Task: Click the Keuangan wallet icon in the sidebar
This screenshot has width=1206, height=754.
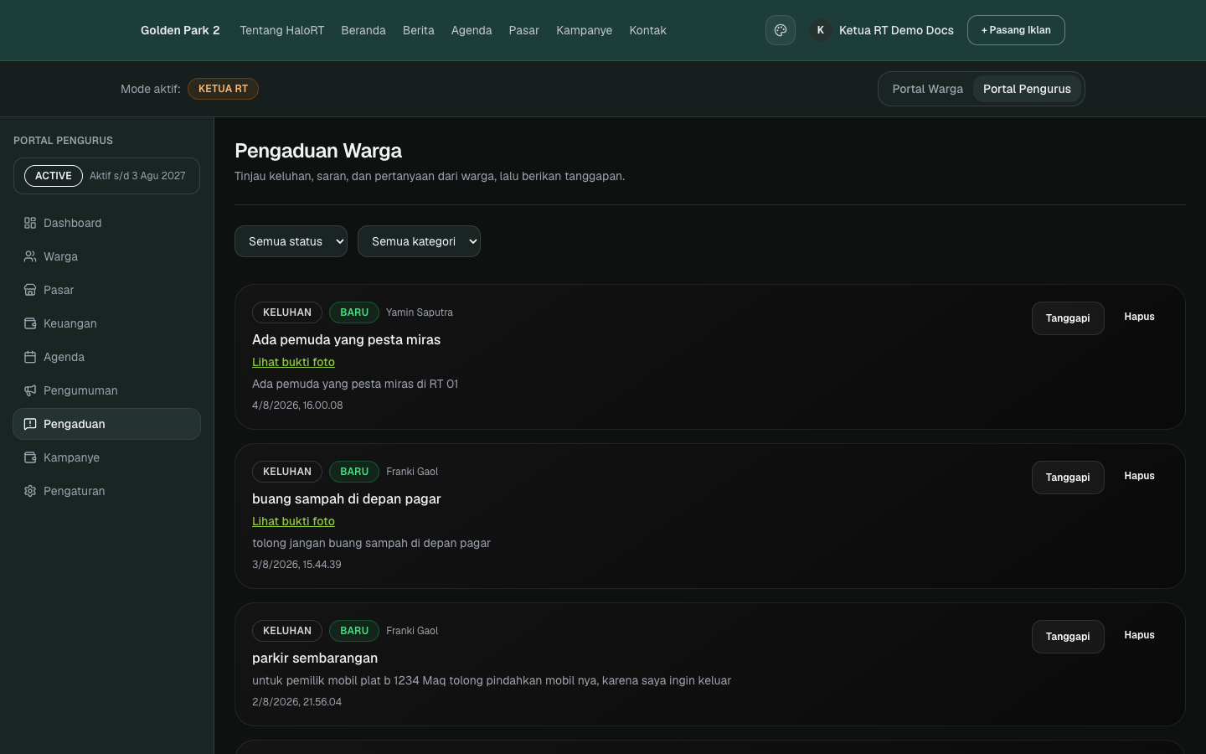Action: click(x=30, y=323)
